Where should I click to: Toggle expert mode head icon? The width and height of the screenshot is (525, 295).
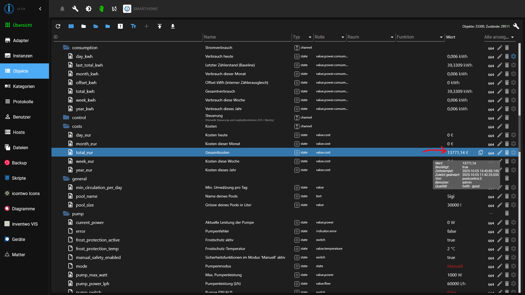click(x=101, y=9)
